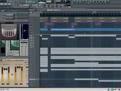Adjust the right Threshold fader in L2
The image size is (121, 91).
[x=9, y=75]
